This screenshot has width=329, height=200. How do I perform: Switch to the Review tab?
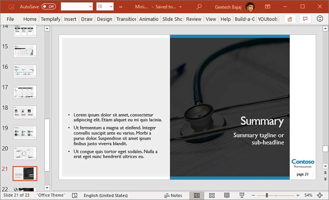[x=194, y=19]
